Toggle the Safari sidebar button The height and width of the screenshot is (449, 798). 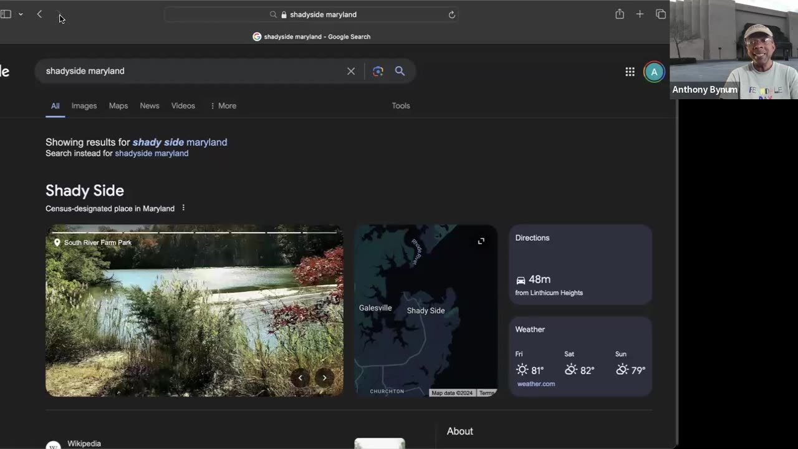click(6, 14)
